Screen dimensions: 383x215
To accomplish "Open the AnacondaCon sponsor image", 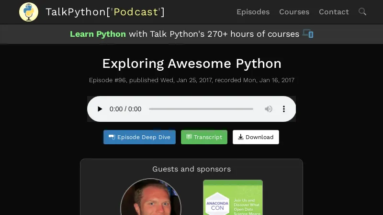I will (233, 198).
